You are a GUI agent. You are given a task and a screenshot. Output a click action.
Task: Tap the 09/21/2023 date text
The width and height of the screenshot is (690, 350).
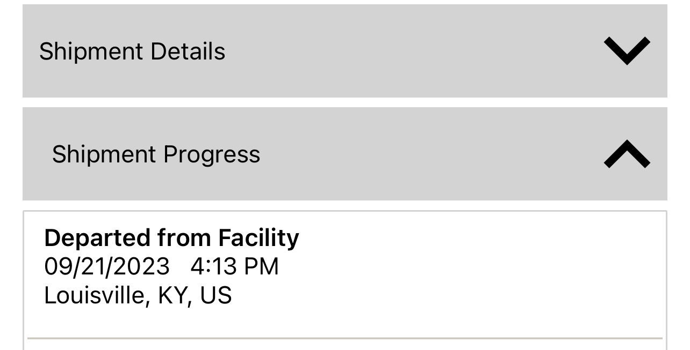pyautogui.click(x=106, y=267)
